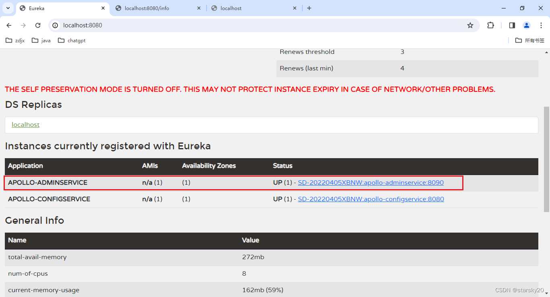This screenshot has height=297, width=550.
Task: Reload the localhost:8080 page
Action: (38, 25)
